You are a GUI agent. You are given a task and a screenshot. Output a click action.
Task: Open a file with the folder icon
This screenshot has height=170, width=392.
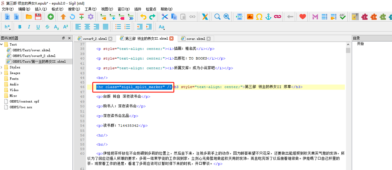tap(29, 17)
